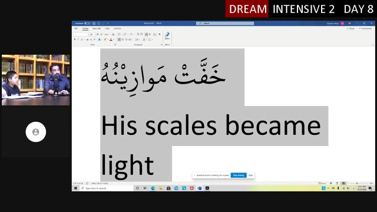This screenshot has height=212, width=377.
Task: Switch to the View ribbon tab
Action: (107, 28)
